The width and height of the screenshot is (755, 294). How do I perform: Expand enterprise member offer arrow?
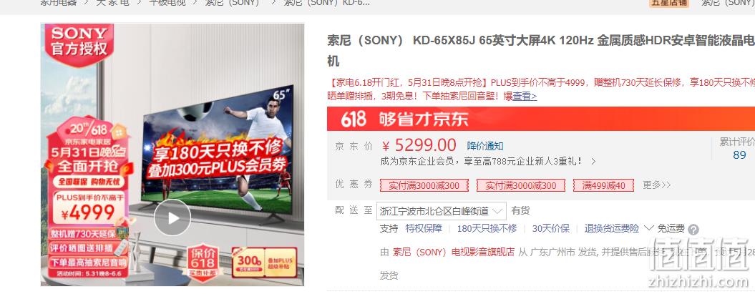coord(593,161)
